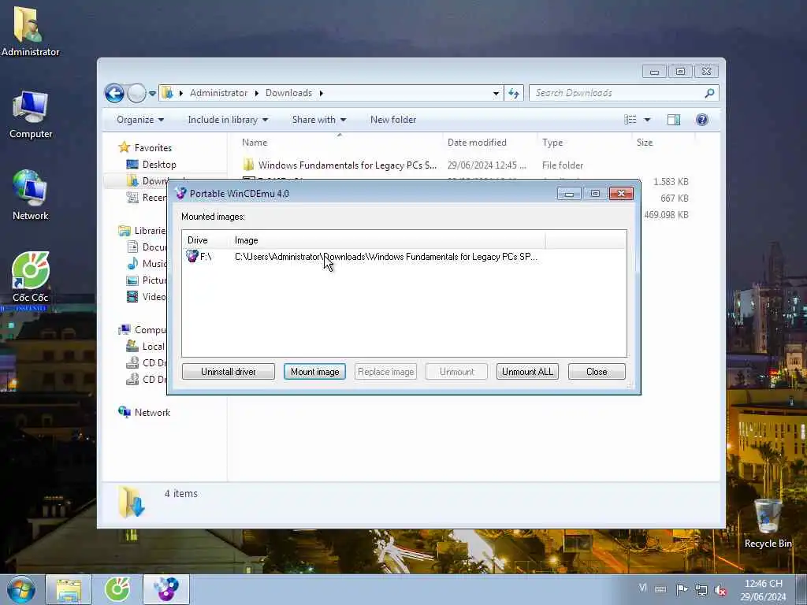Viewport: 807px width, 605px height.
Task: Open the Administrator desktop folder icon
Action: tap(31, 32)
